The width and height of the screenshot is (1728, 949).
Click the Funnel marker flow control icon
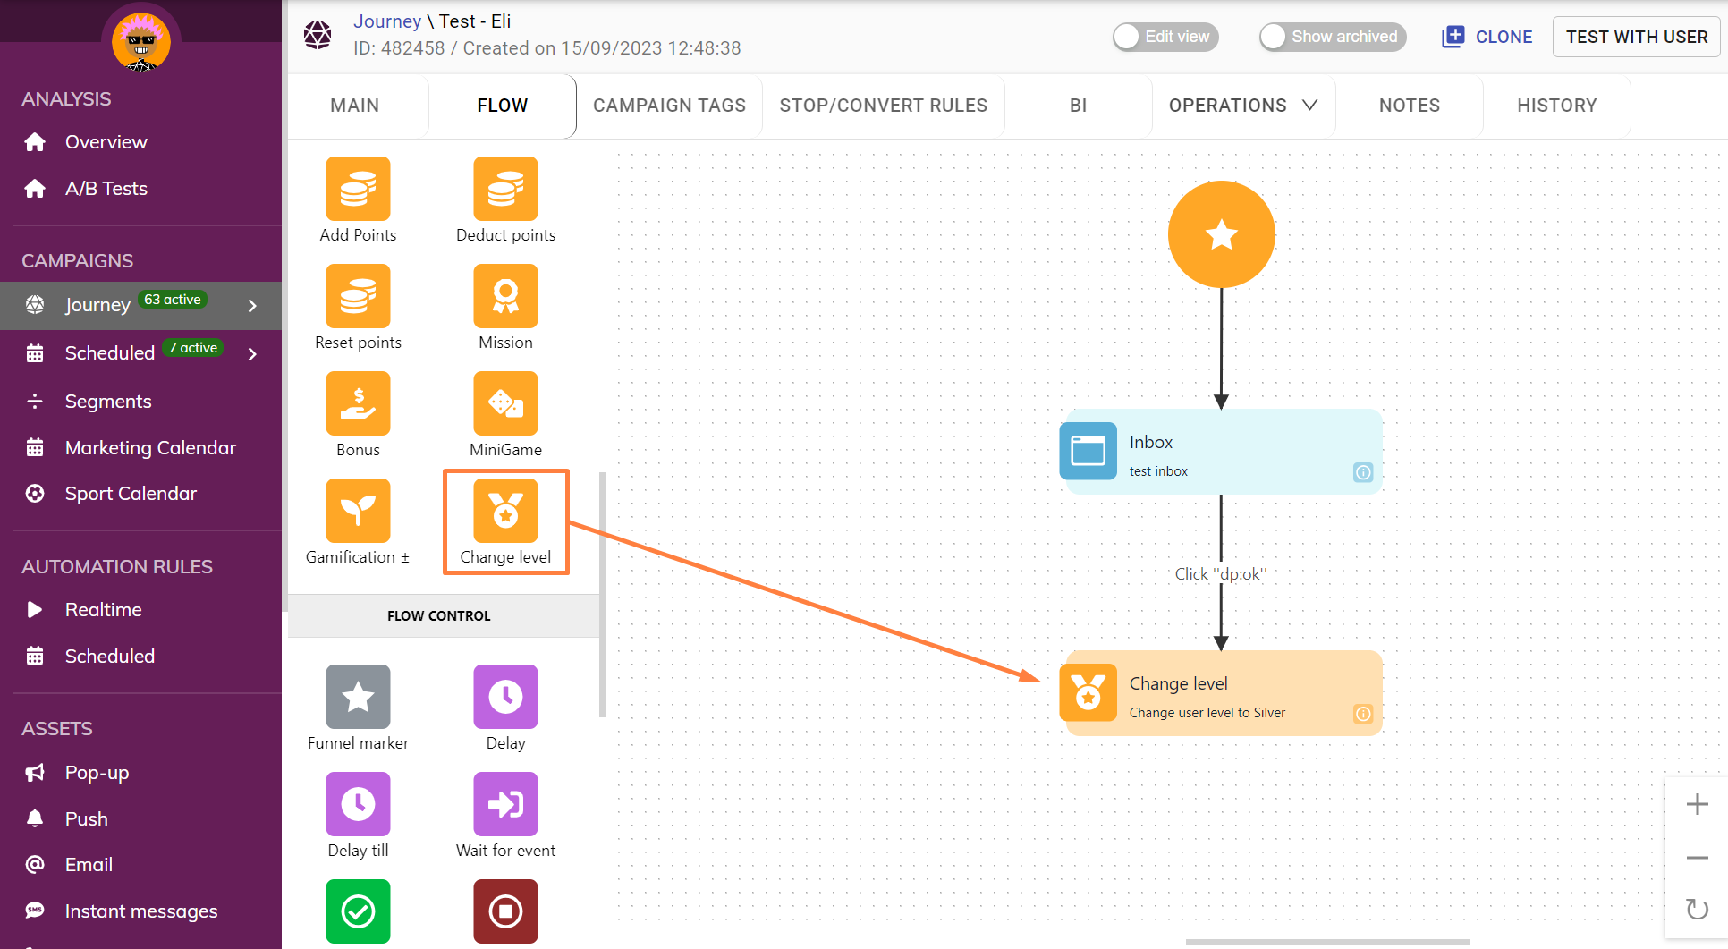pyautogui.click(x=358, y=697)
